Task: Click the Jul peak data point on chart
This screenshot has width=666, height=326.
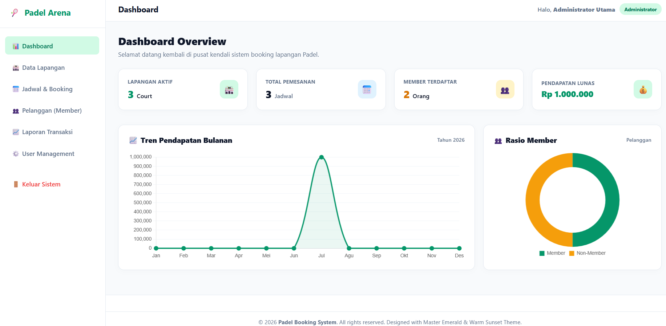Action: pyautogui.click(x=322, y=157)
